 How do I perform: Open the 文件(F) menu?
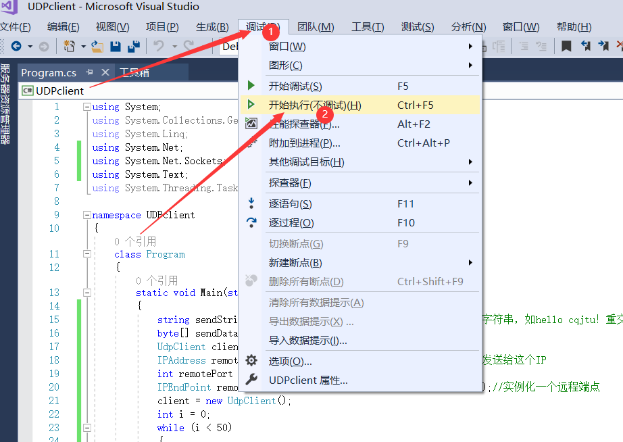point(15,27)
